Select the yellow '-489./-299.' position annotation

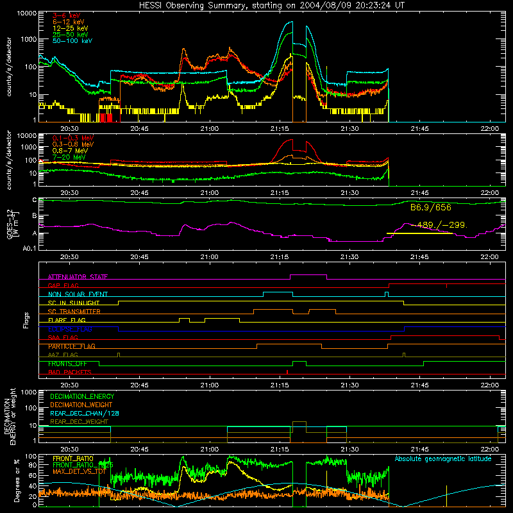coord(439,225)
